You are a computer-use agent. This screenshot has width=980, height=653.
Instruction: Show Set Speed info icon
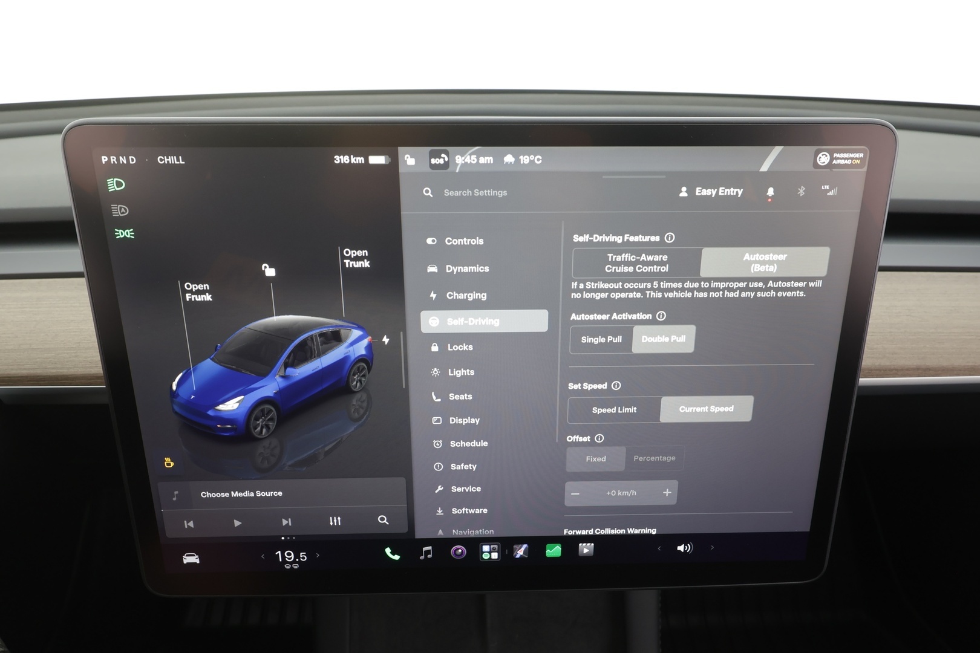tap(616, 385)
